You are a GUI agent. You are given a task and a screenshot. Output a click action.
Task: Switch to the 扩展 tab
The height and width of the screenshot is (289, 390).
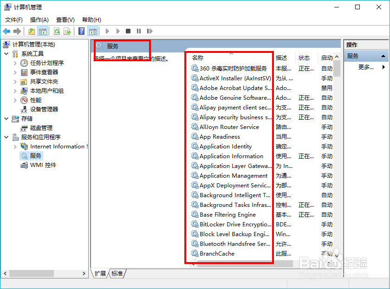(x=100, y=273)
